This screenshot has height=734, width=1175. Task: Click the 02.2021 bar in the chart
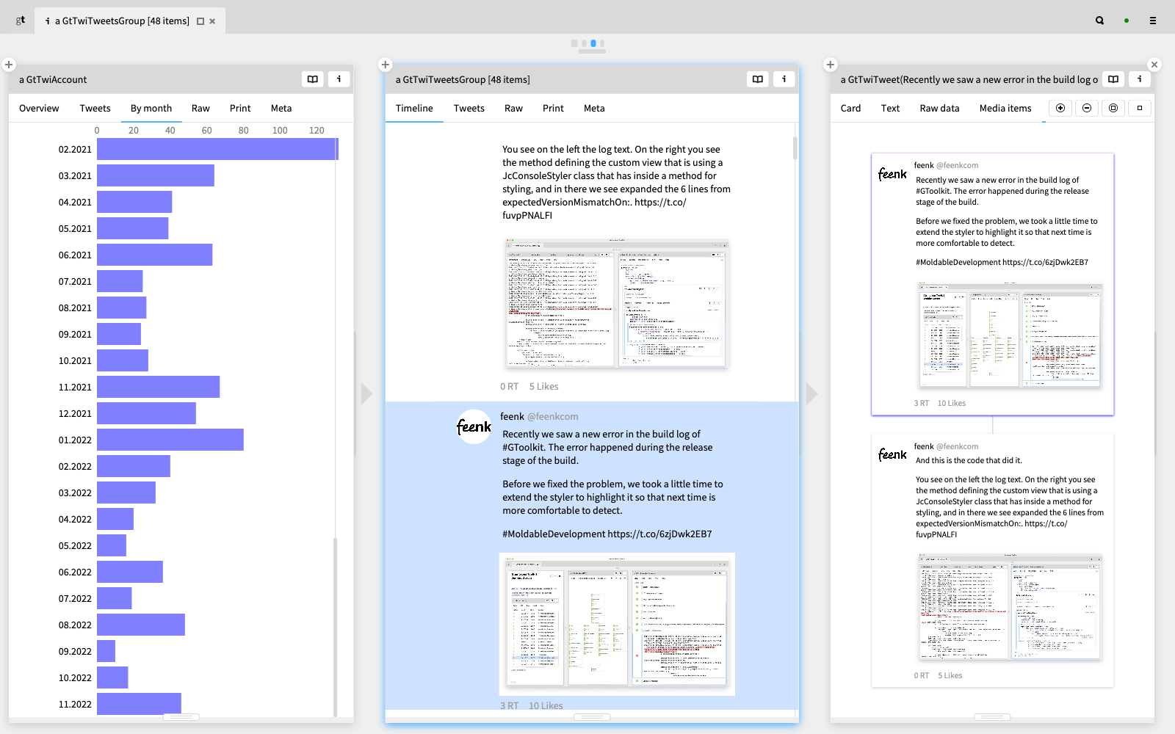tap(217, 149)
